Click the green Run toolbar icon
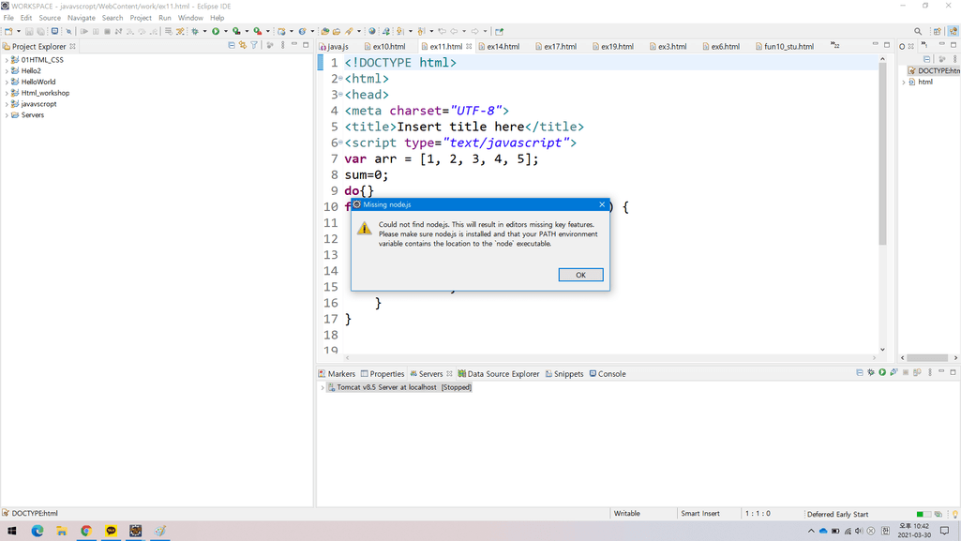 tap(216, 31)
